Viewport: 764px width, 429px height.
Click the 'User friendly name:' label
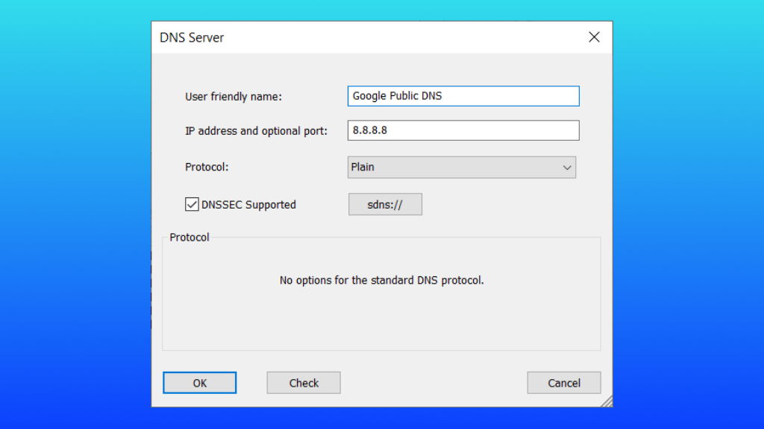(x=234, y=96)
